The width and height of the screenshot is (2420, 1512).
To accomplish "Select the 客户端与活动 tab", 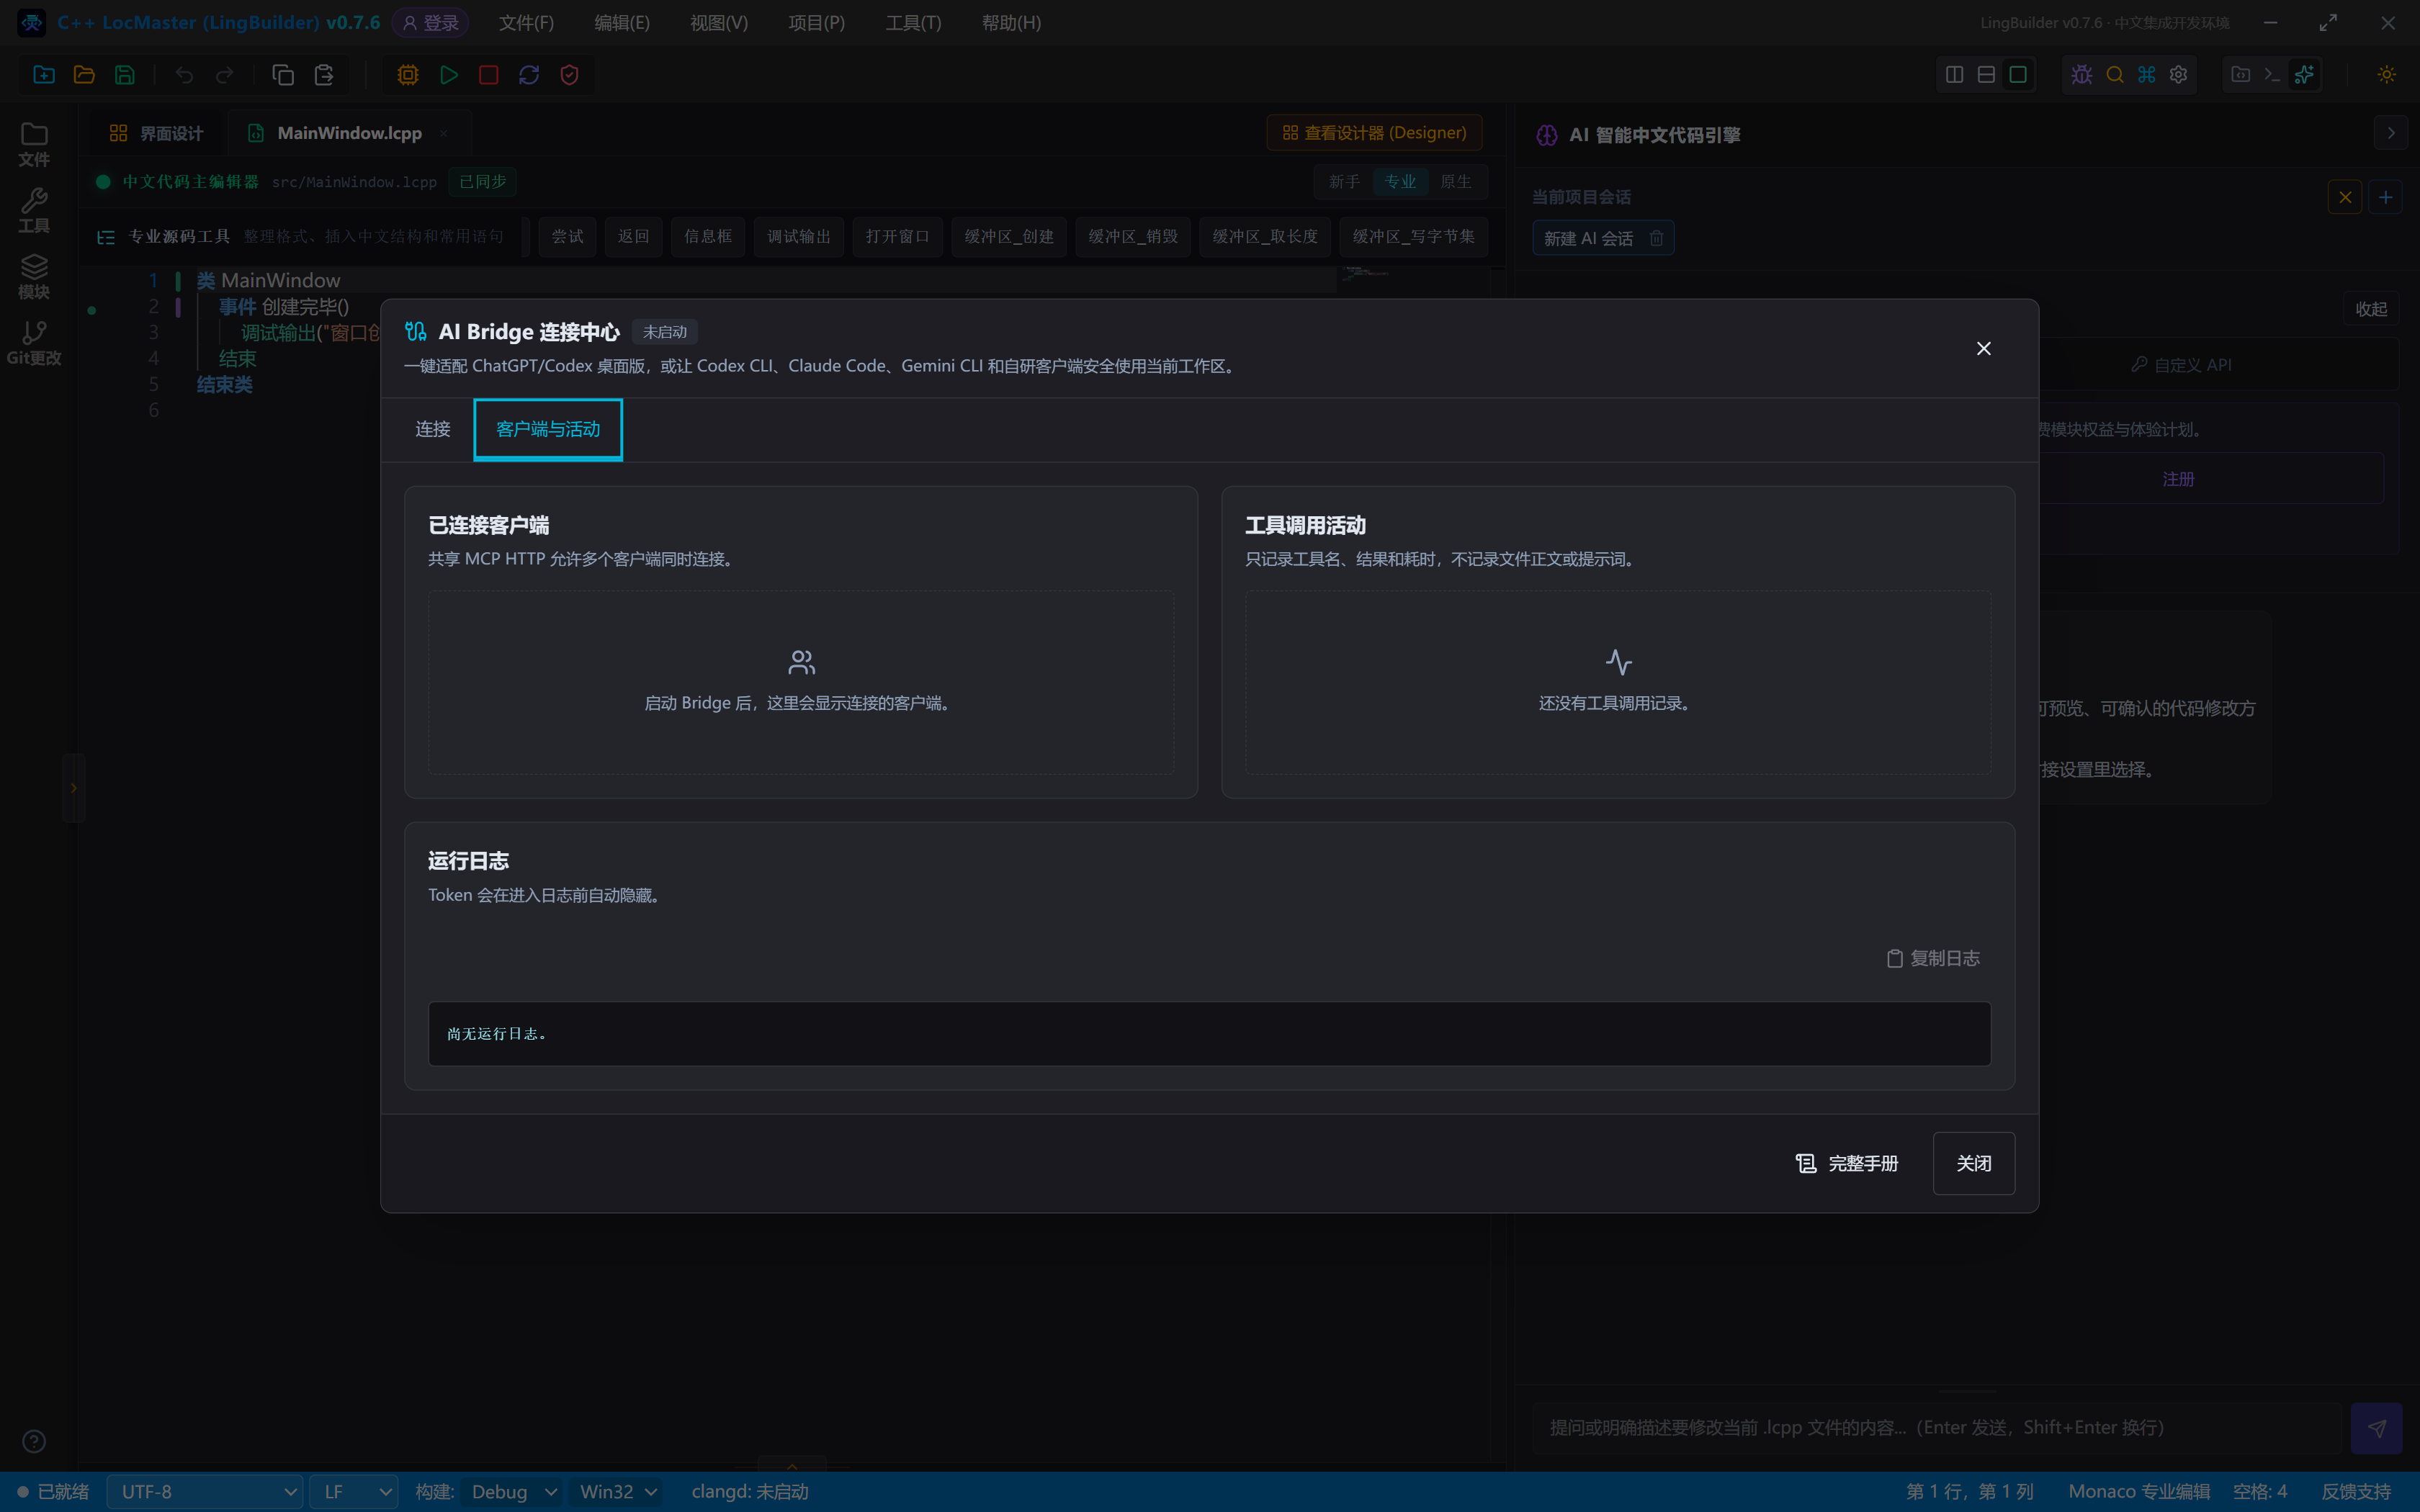I will [x=548, y=429].
